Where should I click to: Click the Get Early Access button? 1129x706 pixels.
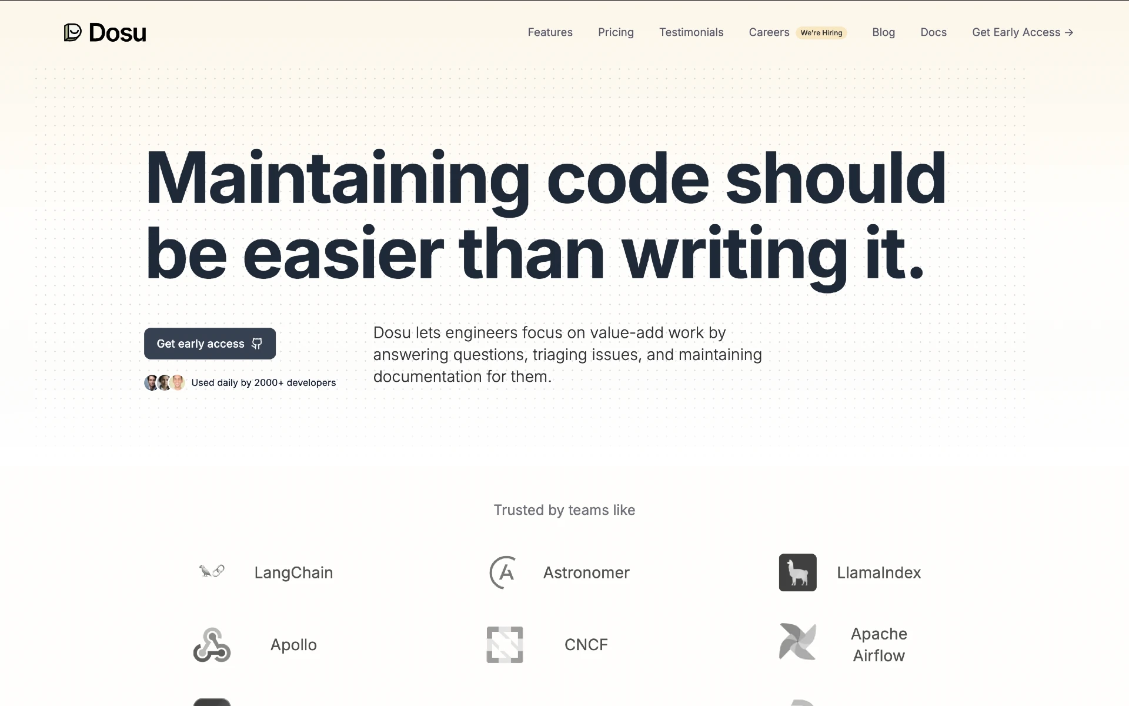[x=1023, y=32]
